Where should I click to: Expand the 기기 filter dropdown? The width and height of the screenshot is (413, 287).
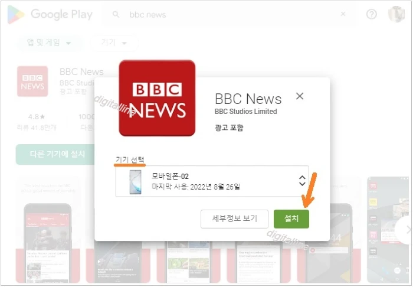[x=114, y=43]
